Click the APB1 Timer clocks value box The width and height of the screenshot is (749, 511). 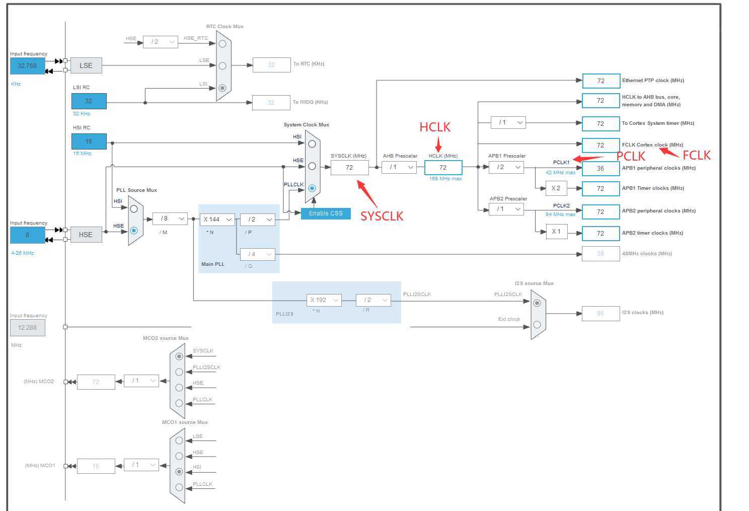601,189
